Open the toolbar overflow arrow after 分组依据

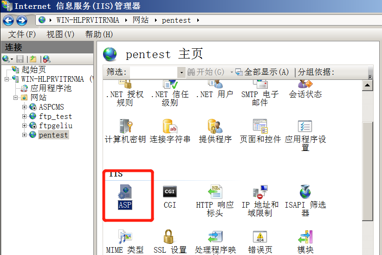point(370,77)
